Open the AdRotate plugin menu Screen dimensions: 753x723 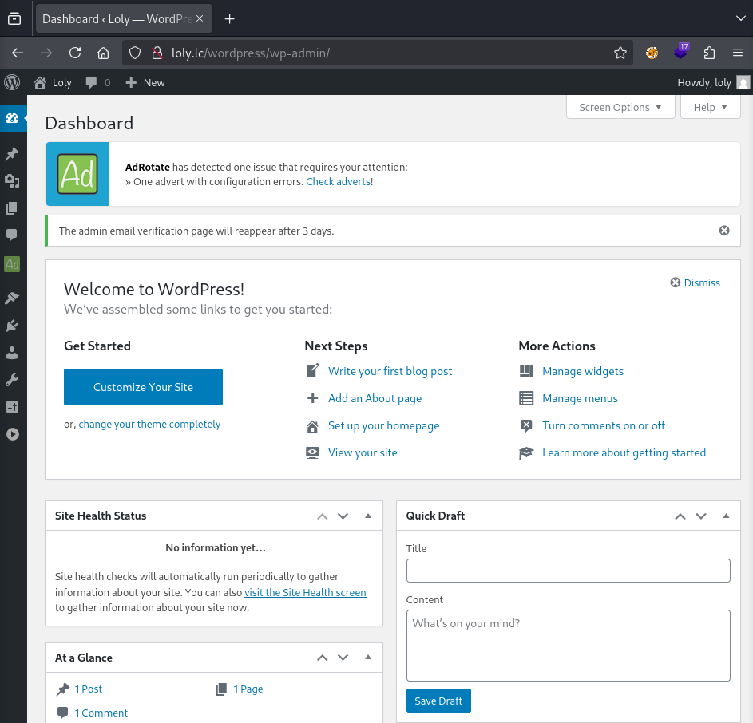13,264
